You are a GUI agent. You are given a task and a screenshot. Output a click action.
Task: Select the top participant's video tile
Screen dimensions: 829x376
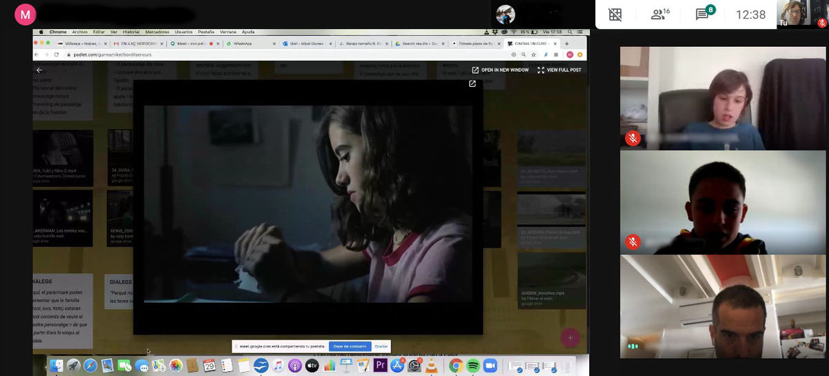[x=723, y=99]
